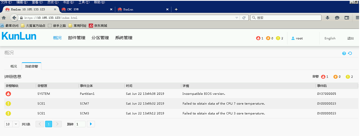This screenshot has height=136, width=362.
Task: Open 新手上路 bookmark
Action: 57,26
